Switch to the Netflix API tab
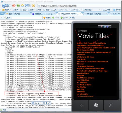 tap(115, 14)
